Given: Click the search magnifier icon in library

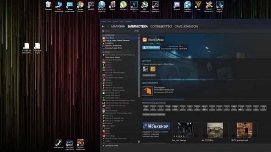Looking at the screenshot, I should pos(103,31).
